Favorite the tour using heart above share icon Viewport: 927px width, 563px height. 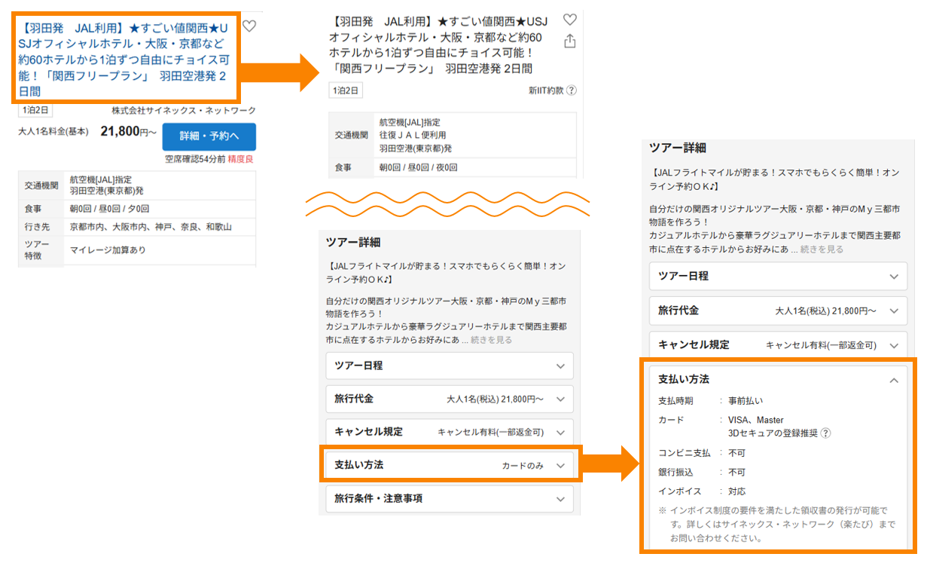(x=570, y=20)
